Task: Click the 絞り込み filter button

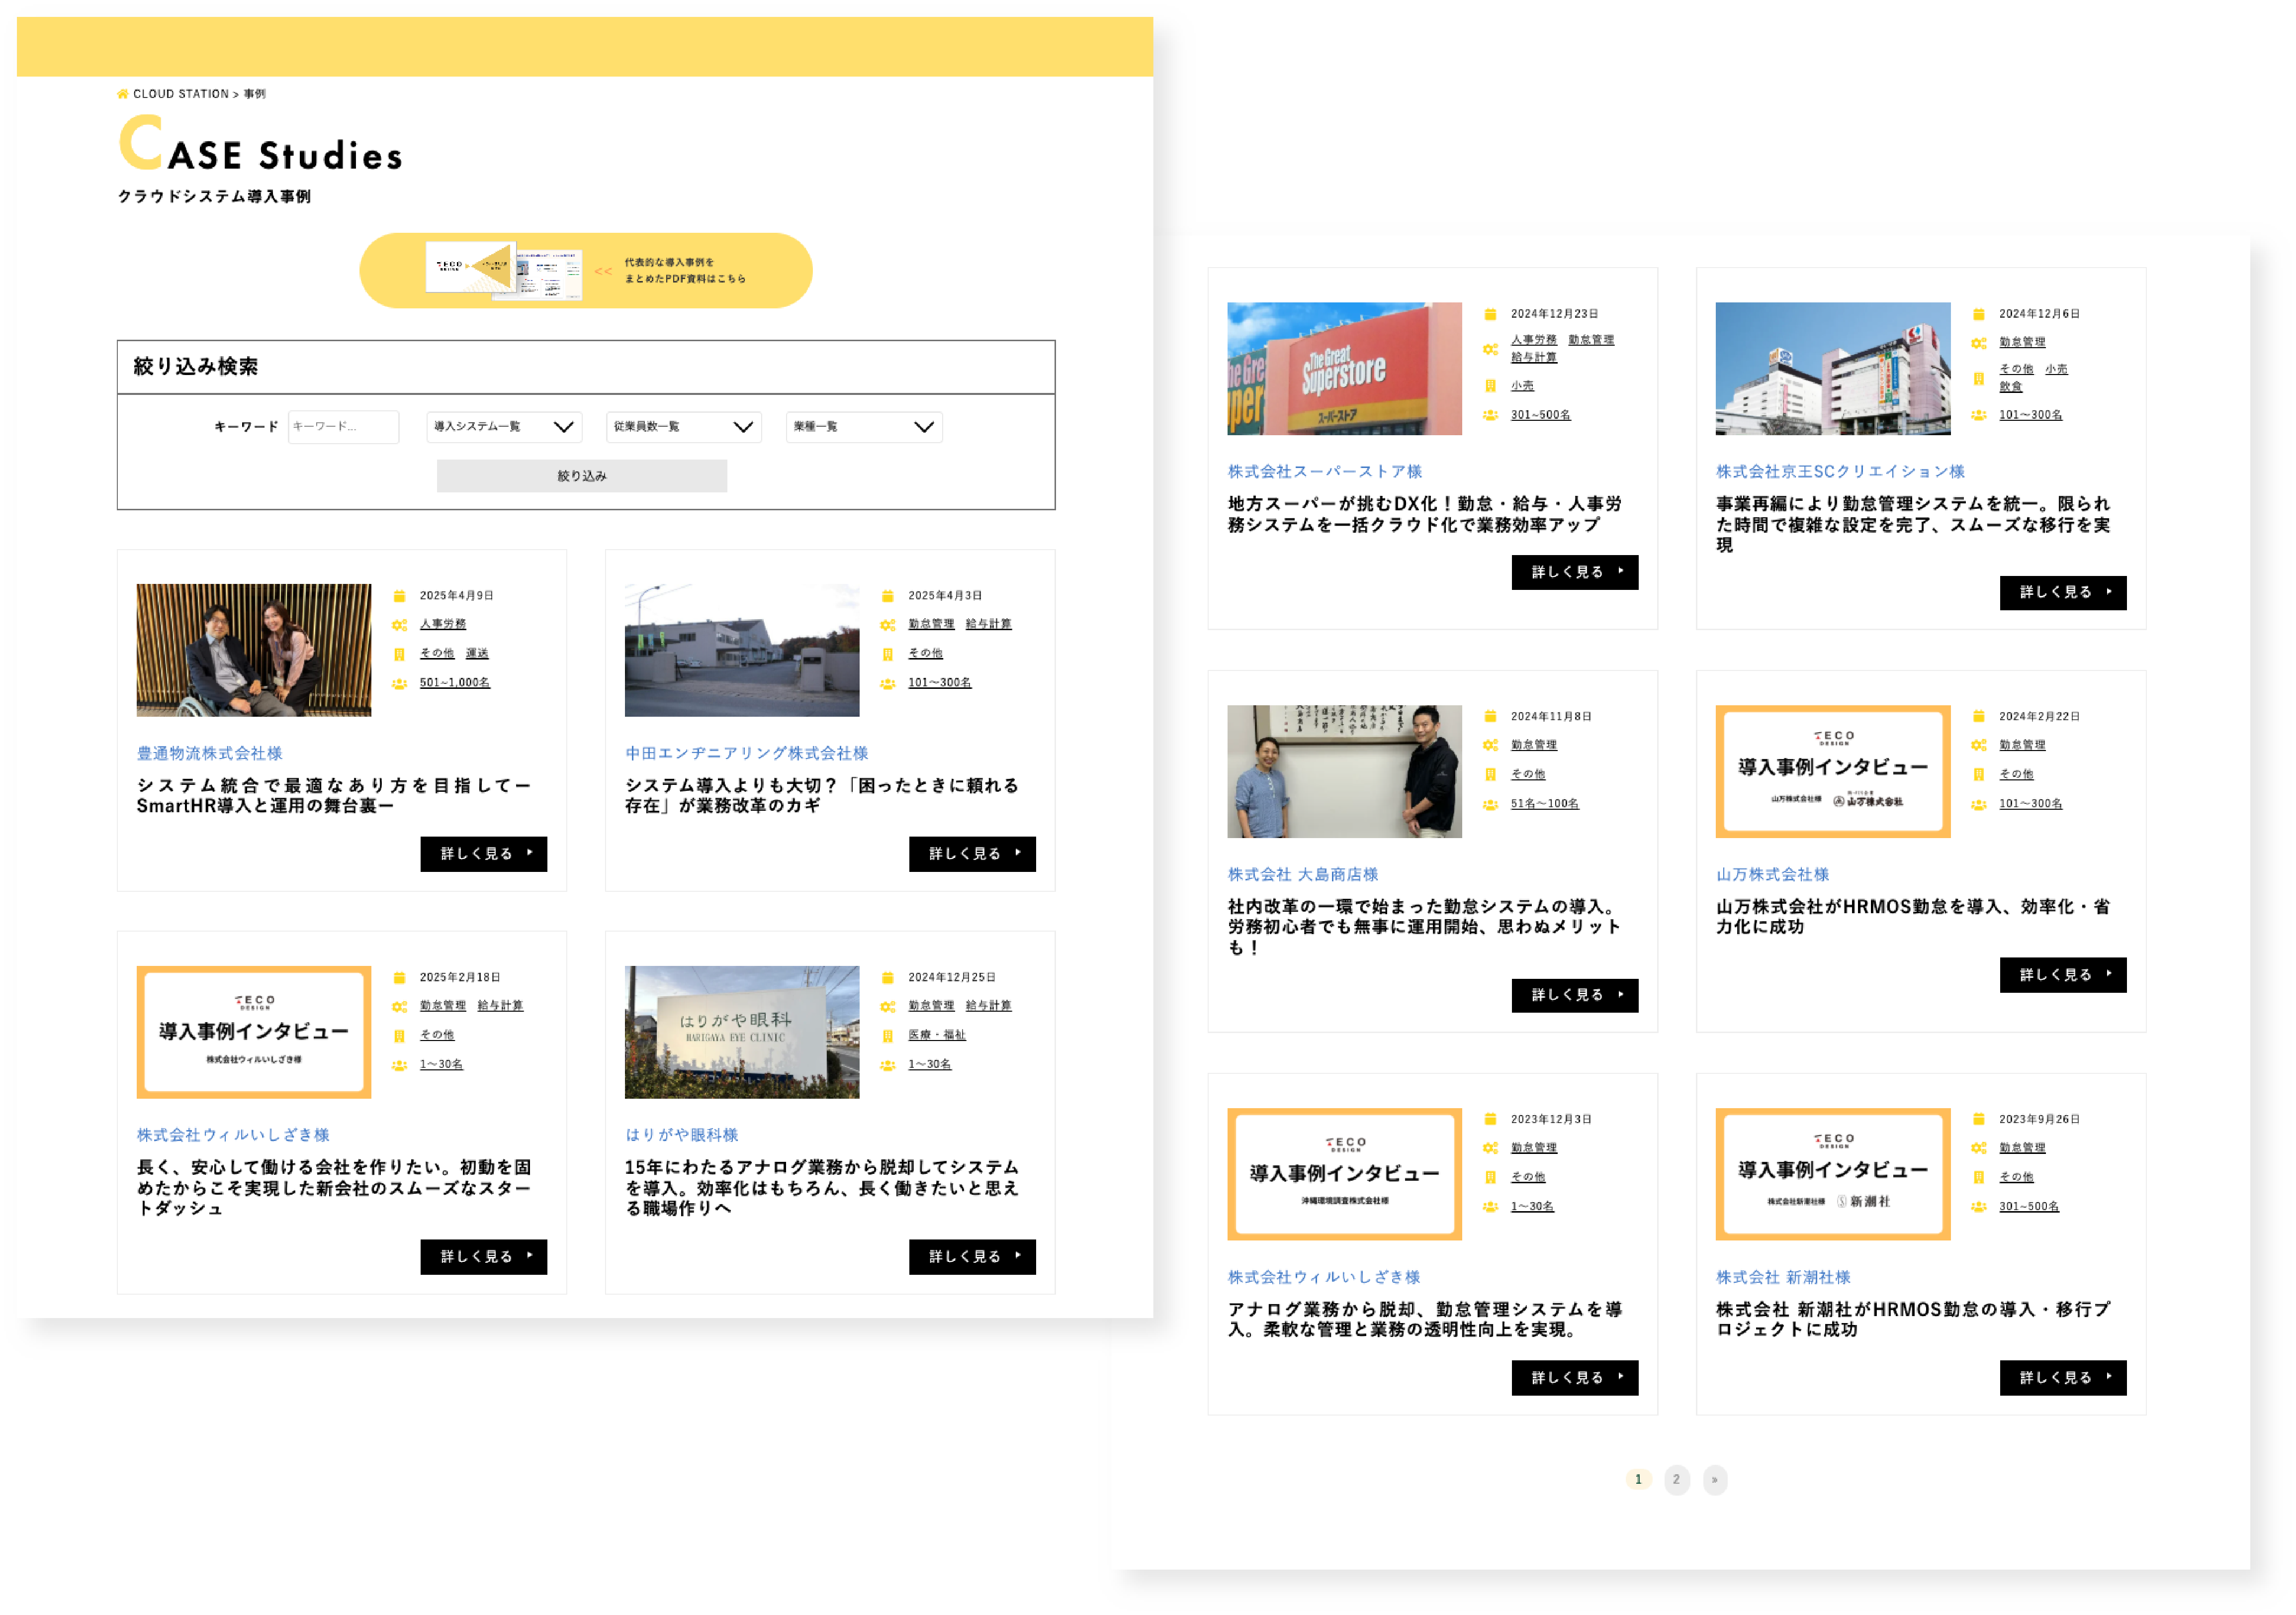Action: pyautogui.click(x=582, y=476)
